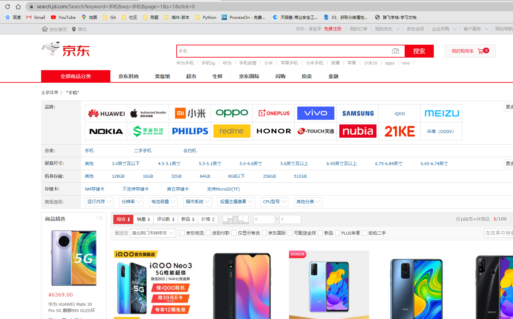Open the YouTube bookmark
This screenshot has height=319, width=513.
(63, 17)
